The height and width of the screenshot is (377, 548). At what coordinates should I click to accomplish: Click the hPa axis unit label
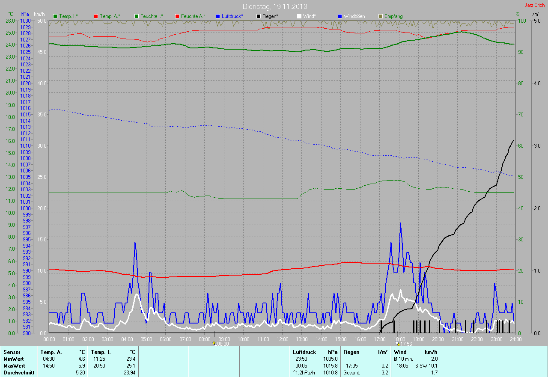(x=25, y=14)
